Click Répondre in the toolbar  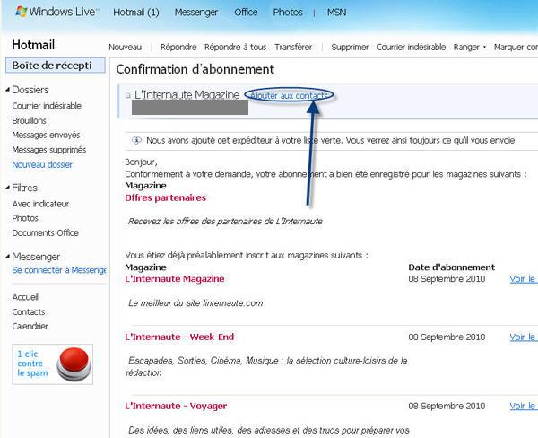pyautogui.click(x=178, y=47)
